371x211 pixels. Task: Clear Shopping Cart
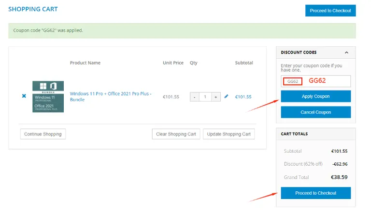click(x=176, y=134)
